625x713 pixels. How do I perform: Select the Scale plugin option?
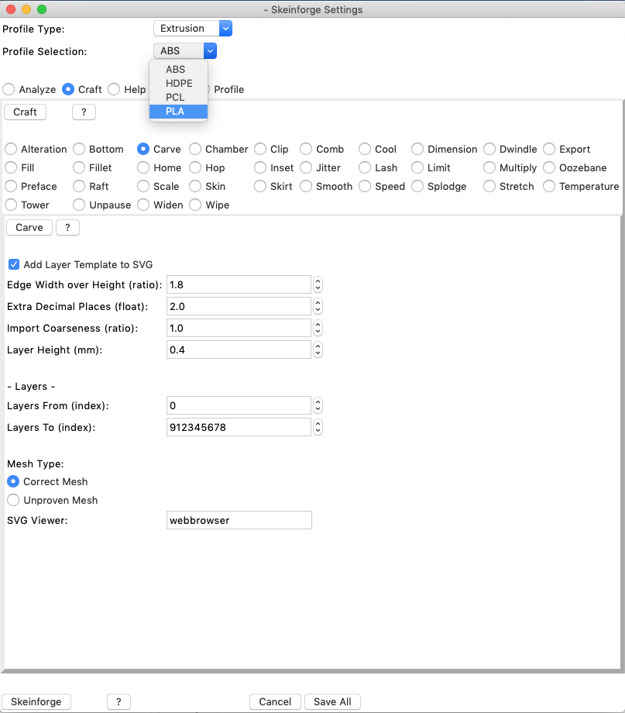(x=143, y=187)
